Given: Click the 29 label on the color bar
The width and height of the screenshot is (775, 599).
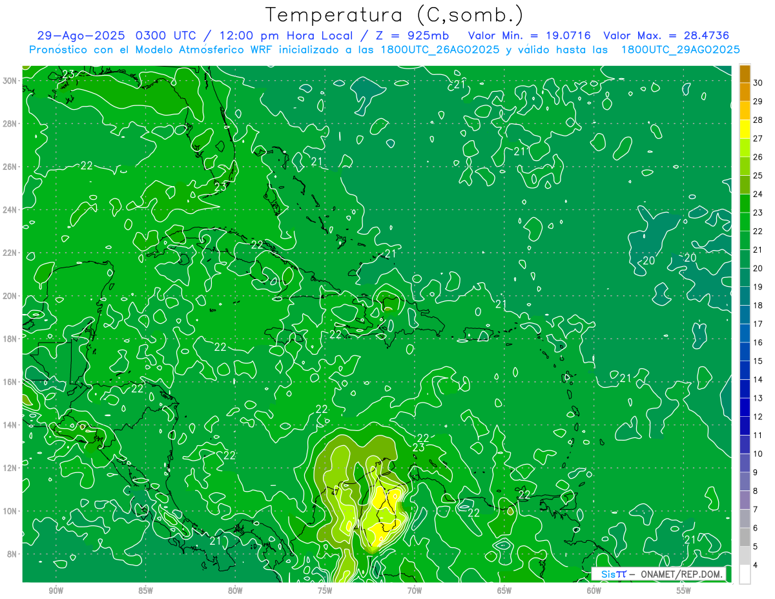Looking at the screenshot, I should pyautogui.click(x=758, y=101).
